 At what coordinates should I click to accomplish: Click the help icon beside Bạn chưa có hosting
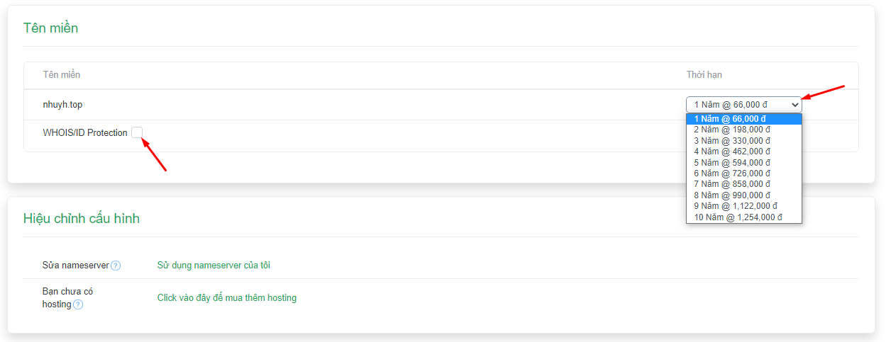(78, 304)
